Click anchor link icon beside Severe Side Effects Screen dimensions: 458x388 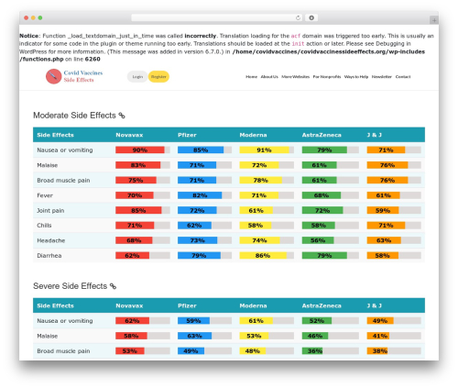click(113, 286)
